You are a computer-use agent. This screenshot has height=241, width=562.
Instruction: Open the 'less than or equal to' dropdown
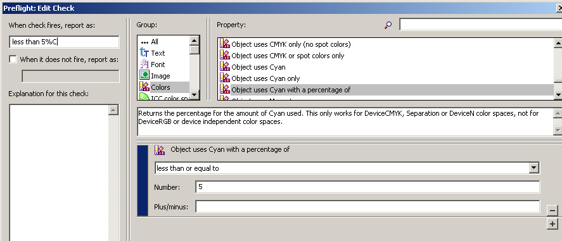tap(534, 168)
